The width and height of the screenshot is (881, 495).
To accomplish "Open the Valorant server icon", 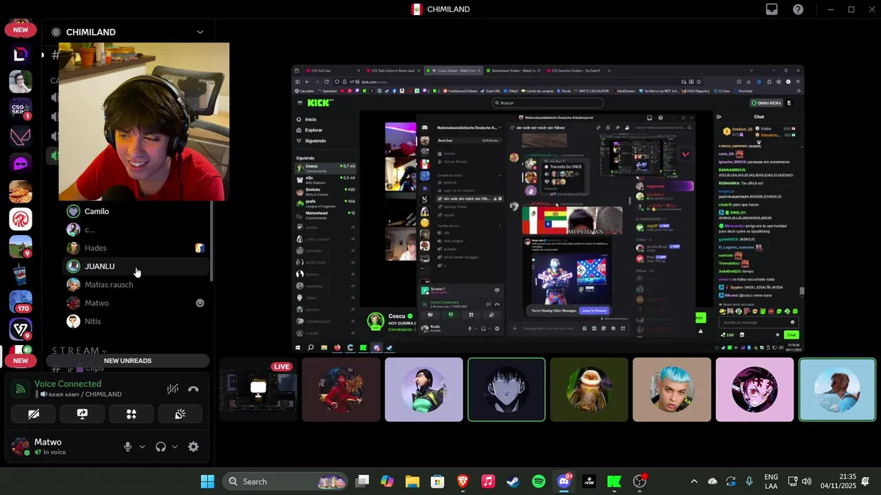I will (21, 136).
